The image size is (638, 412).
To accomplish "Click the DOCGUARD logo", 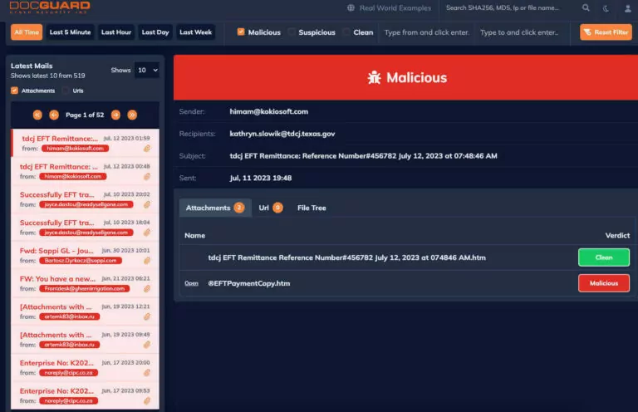I will pyautogui.click(x=50, y=7).
